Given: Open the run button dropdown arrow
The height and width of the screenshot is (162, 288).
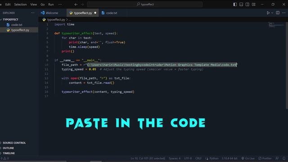Looking at the screenshot, I should 272,13.
